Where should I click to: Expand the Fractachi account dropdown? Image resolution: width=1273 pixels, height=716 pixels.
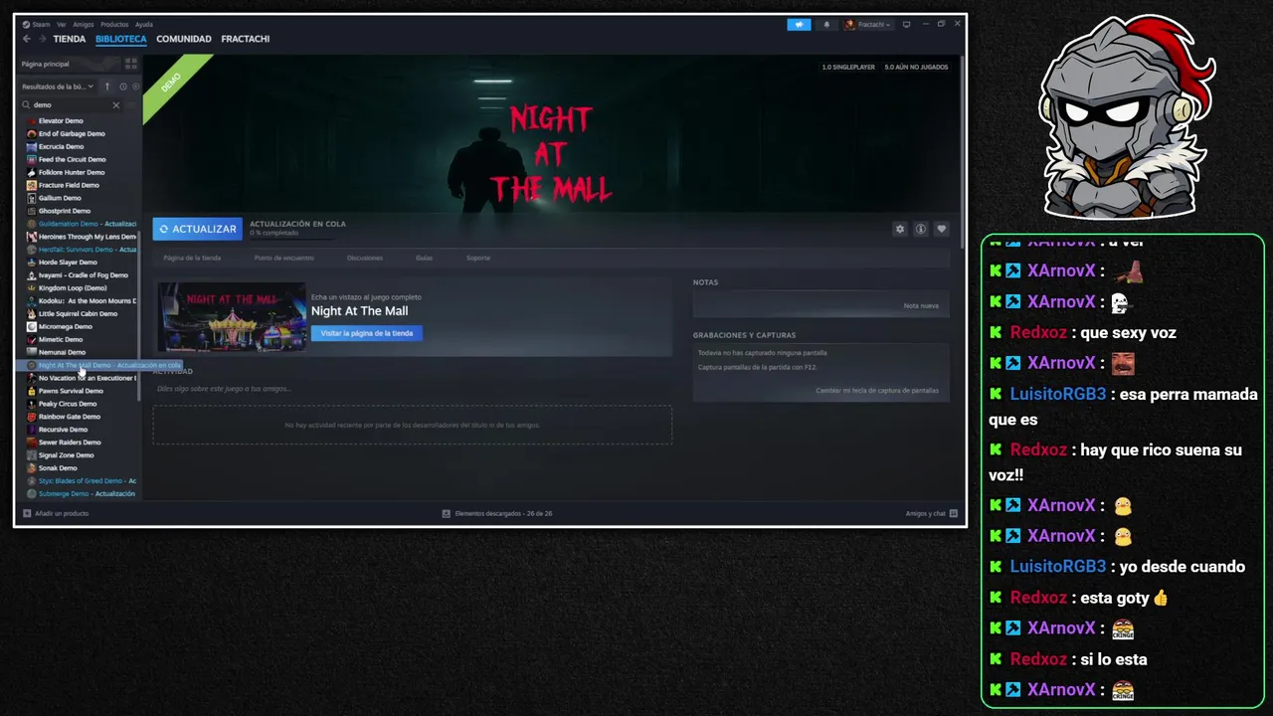tap(868, 25)
